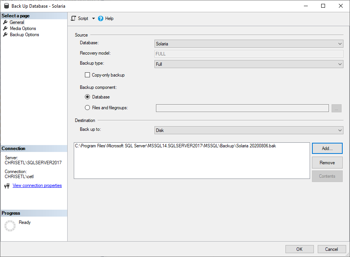Click the wrench icon beside General

coord(5,22)
